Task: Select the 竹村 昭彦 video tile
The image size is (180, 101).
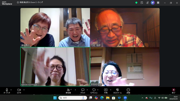Action: point(125,27)
